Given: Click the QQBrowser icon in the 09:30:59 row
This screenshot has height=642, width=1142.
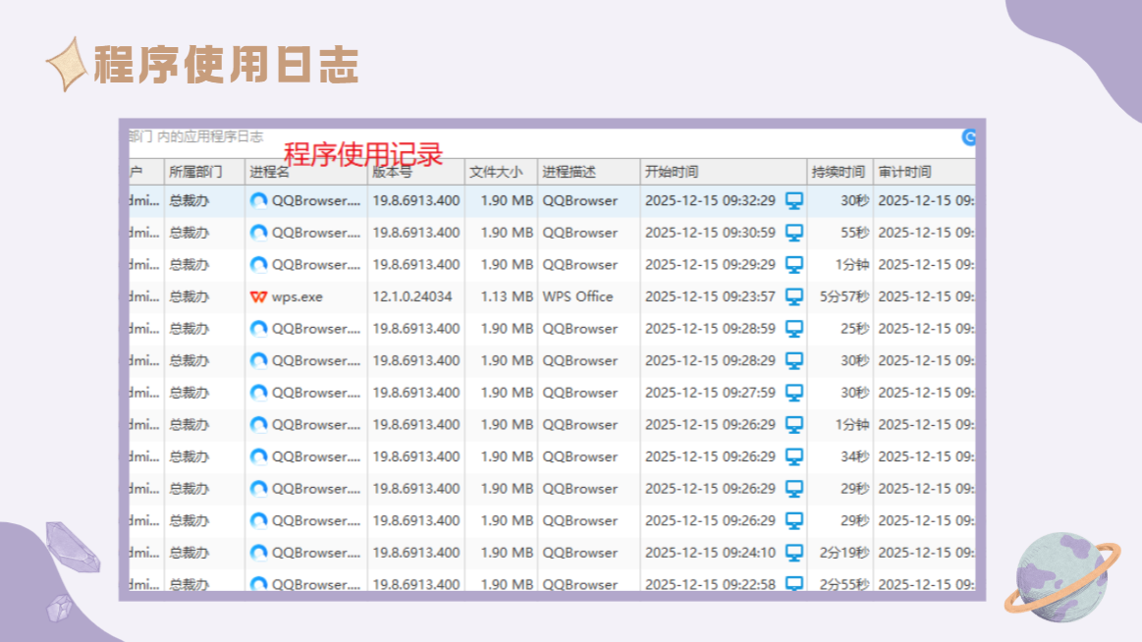Looking at the screenshot, I should point(258,233).
